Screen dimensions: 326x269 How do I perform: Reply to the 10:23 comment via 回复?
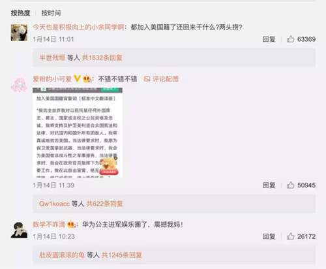269,236
